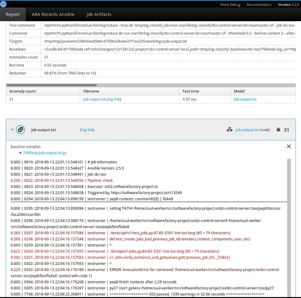
Task: Click the log link in the panel header
Action: click(x=87, y=130)
